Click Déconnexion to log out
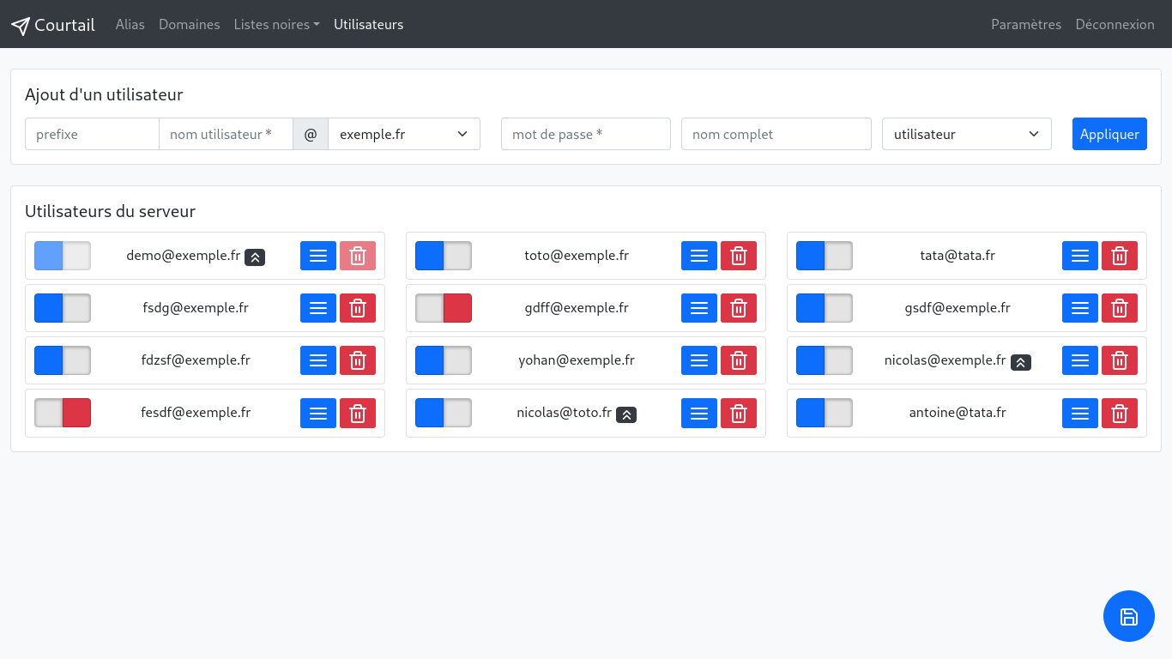Image resolution: width=1172 pixels, height=659 pixels. (x=1115, y=25)
